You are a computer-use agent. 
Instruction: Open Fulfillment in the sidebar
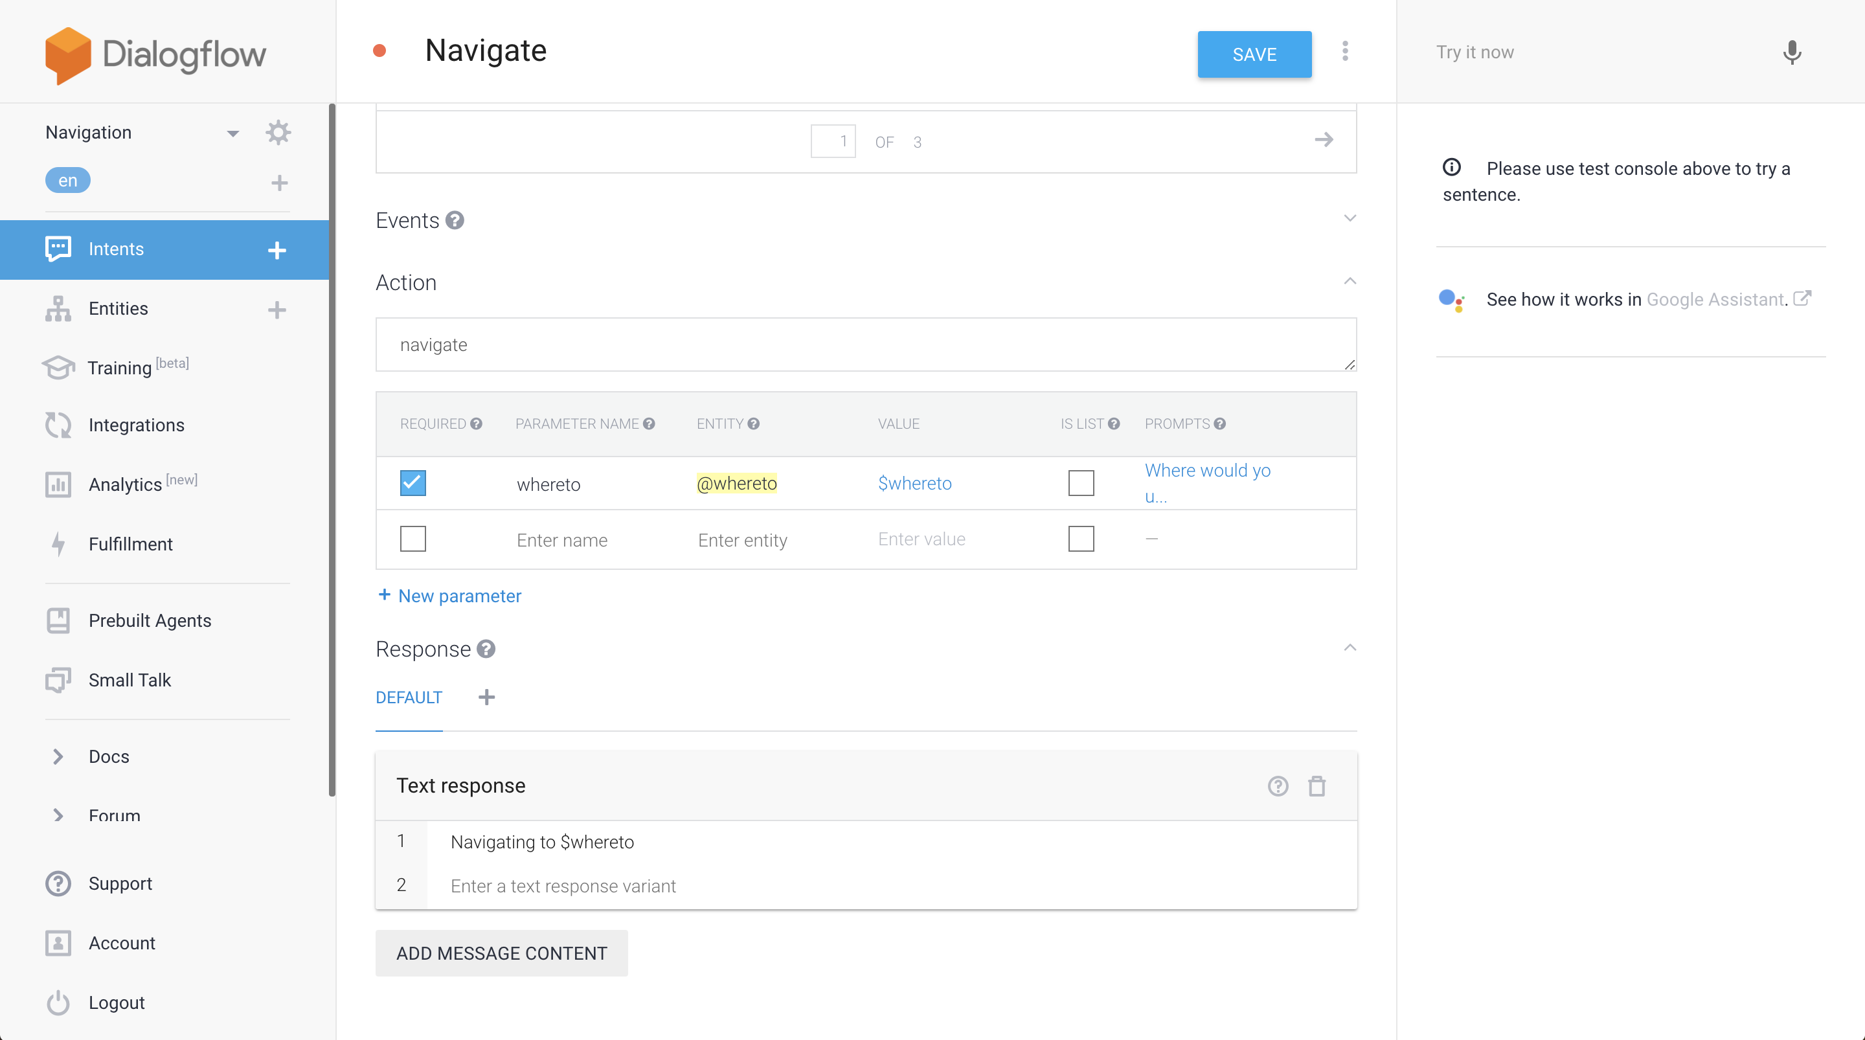pos(130,544)
